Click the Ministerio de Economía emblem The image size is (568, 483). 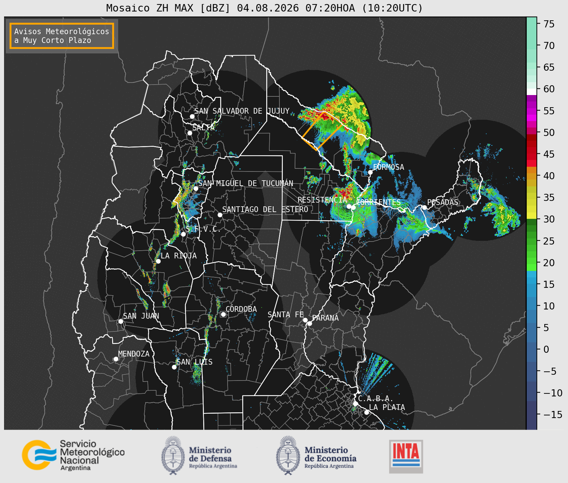point(289,455)
